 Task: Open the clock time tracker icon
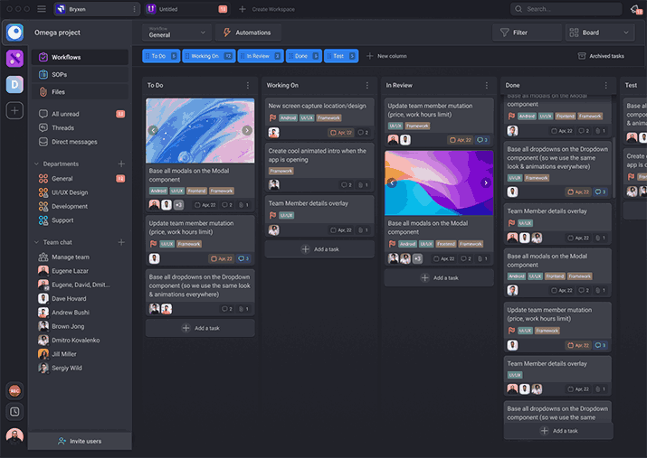[14, 411]
